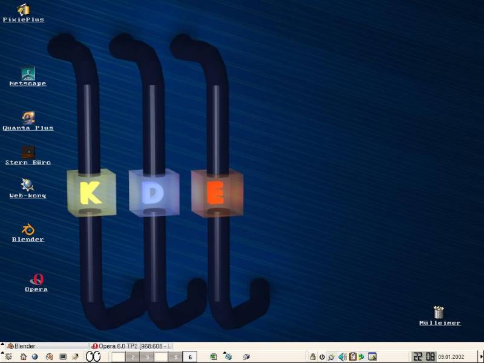The width and height of the screenshot is (484, 363).
Task: Open the Stern Büro desktop shortcut
Action: (x=28, y=155)
